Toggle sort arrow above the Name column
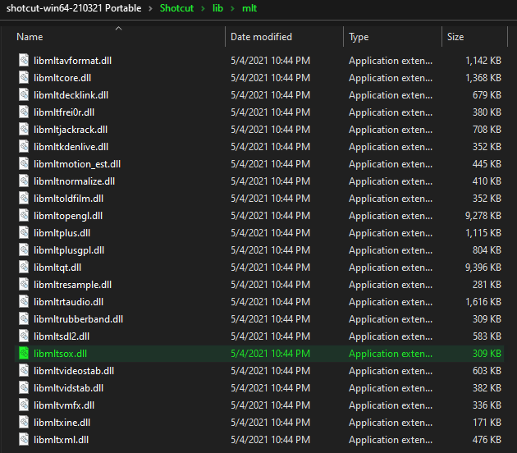This screenshot has height=453, width=517. pos(119,29)
